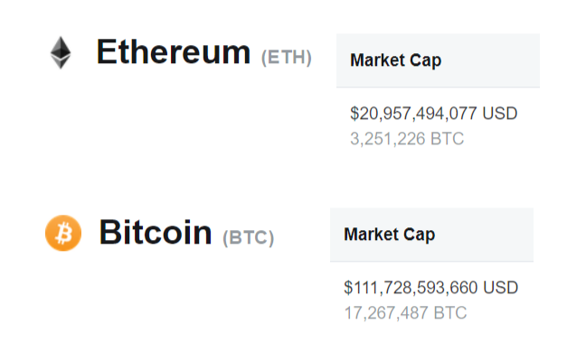Image resolution: width=586 pixels, height=361 pixels.
Task: Select Ethereum's Market Cap header label
Action: coord(395,60)
